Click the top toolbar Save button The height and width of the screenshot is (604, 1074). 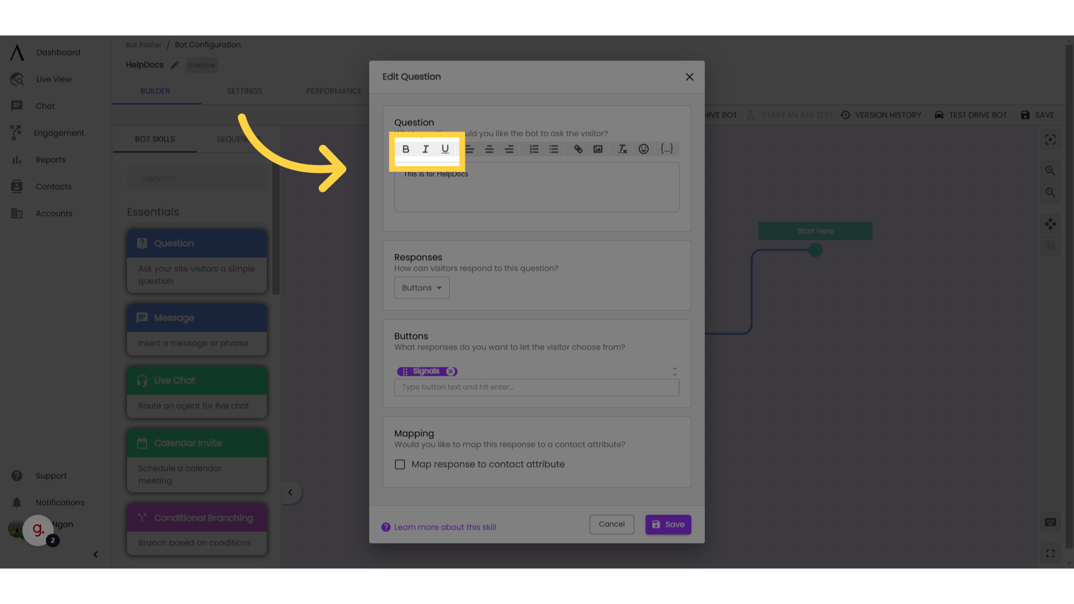[1038, 115]
